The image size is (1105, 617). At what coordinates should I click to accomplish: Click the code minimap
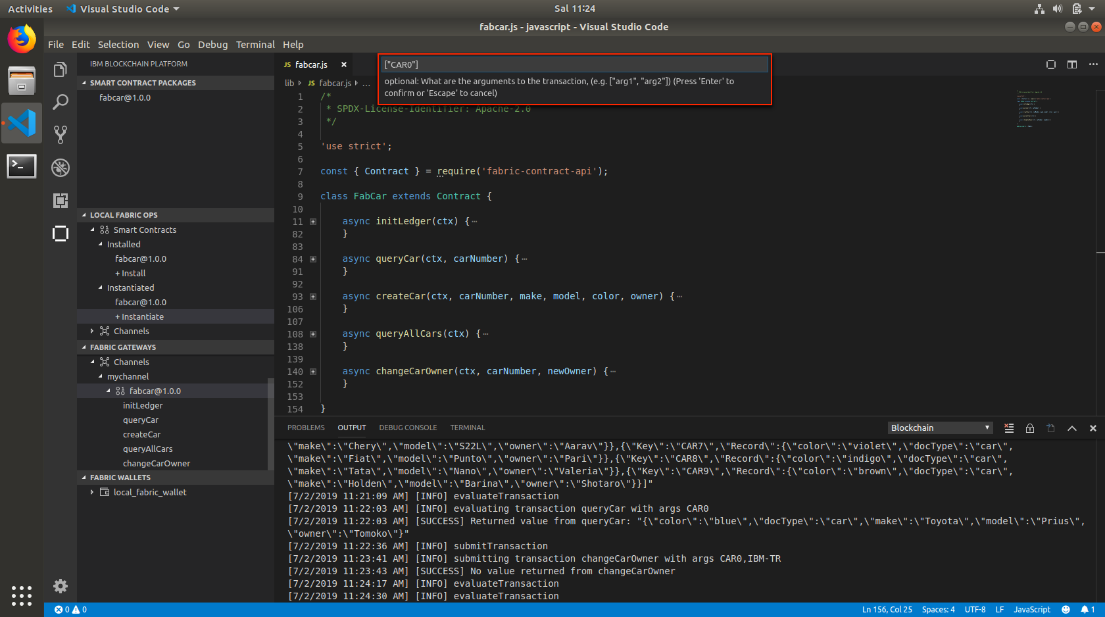click(1037, 109)
